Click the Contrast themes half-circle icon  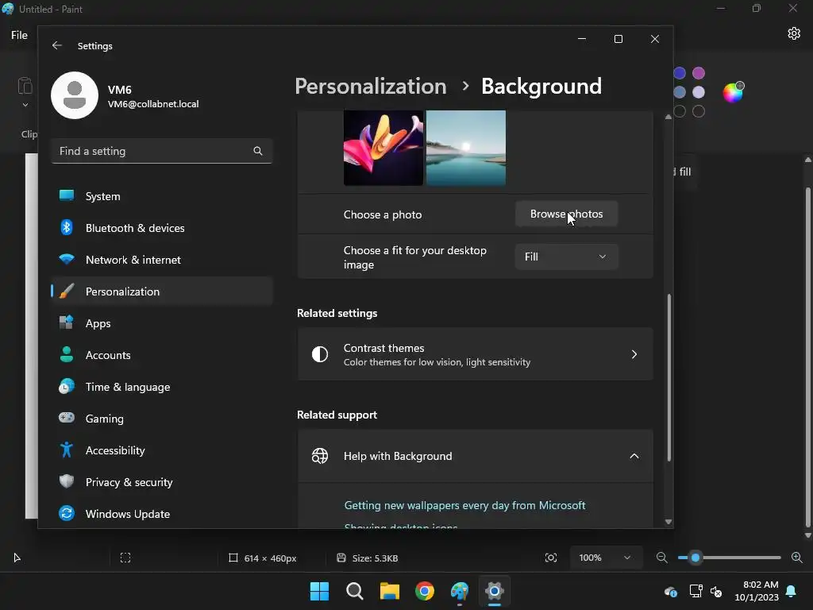(320, 354)
